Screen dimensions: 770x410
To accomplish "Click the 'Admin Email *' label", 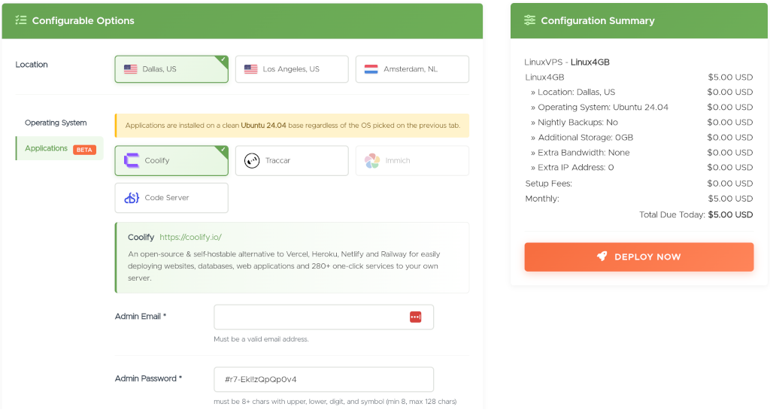I will (141, 317).
